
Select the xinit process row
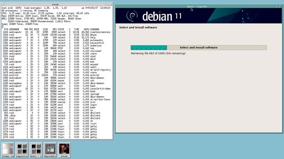click(x=57, y=124)
